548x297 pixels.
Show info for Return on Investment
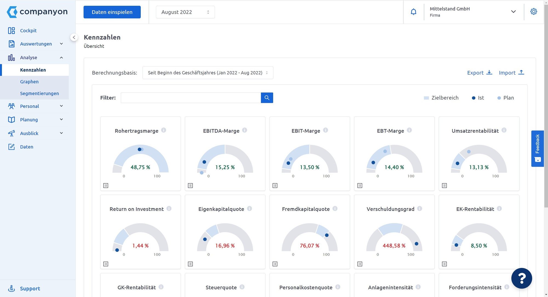(x=169, y=208)
